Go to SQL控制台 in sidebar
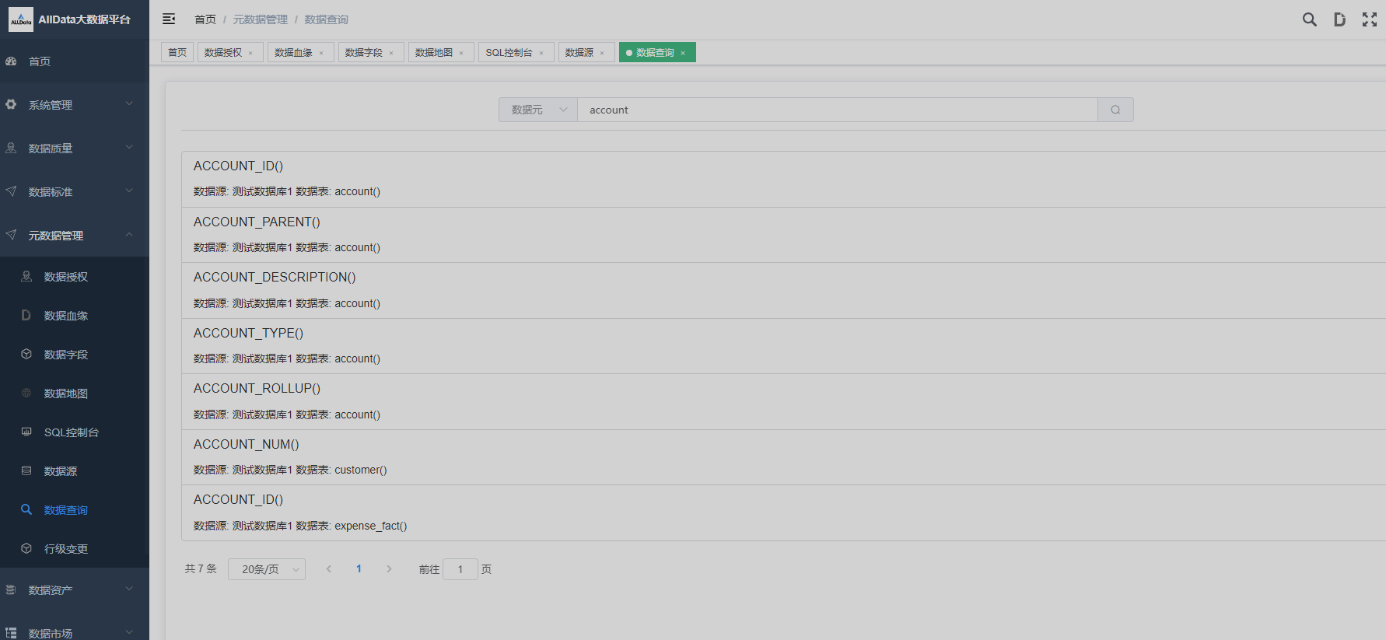Viewport: 1386px width, 640px height. point(71,432)
